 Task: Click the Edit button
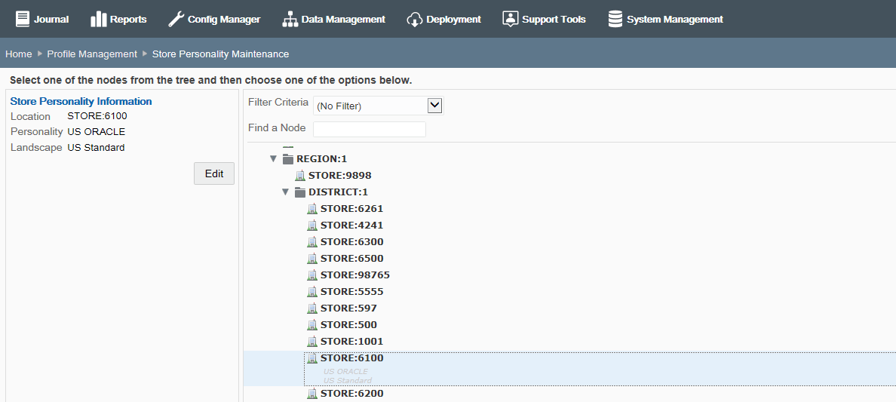(214, 173)
